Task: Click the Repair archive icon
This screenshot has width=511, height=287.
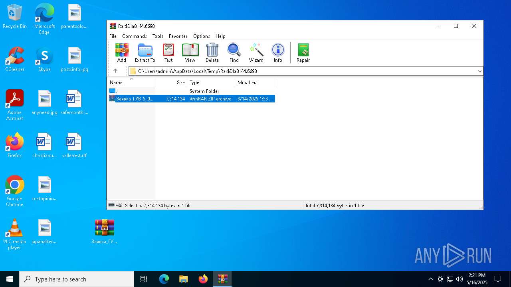Action: click(303, 53)
